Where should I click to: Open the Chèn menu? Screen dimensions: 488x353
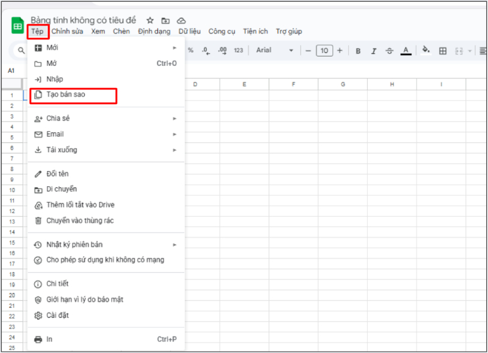point(121,31)
